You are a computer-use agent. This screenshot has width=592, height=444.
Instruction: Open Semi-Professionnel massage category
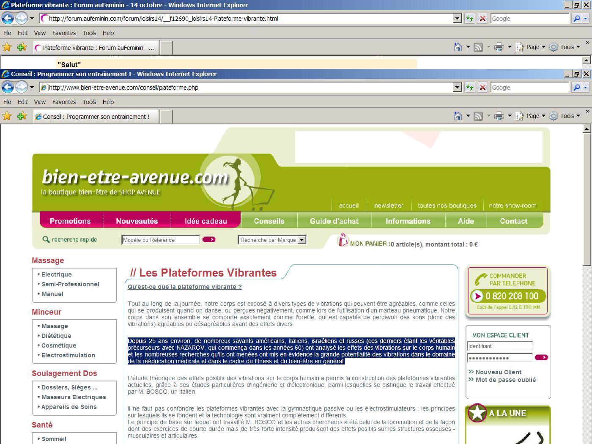tap(70, 284)
